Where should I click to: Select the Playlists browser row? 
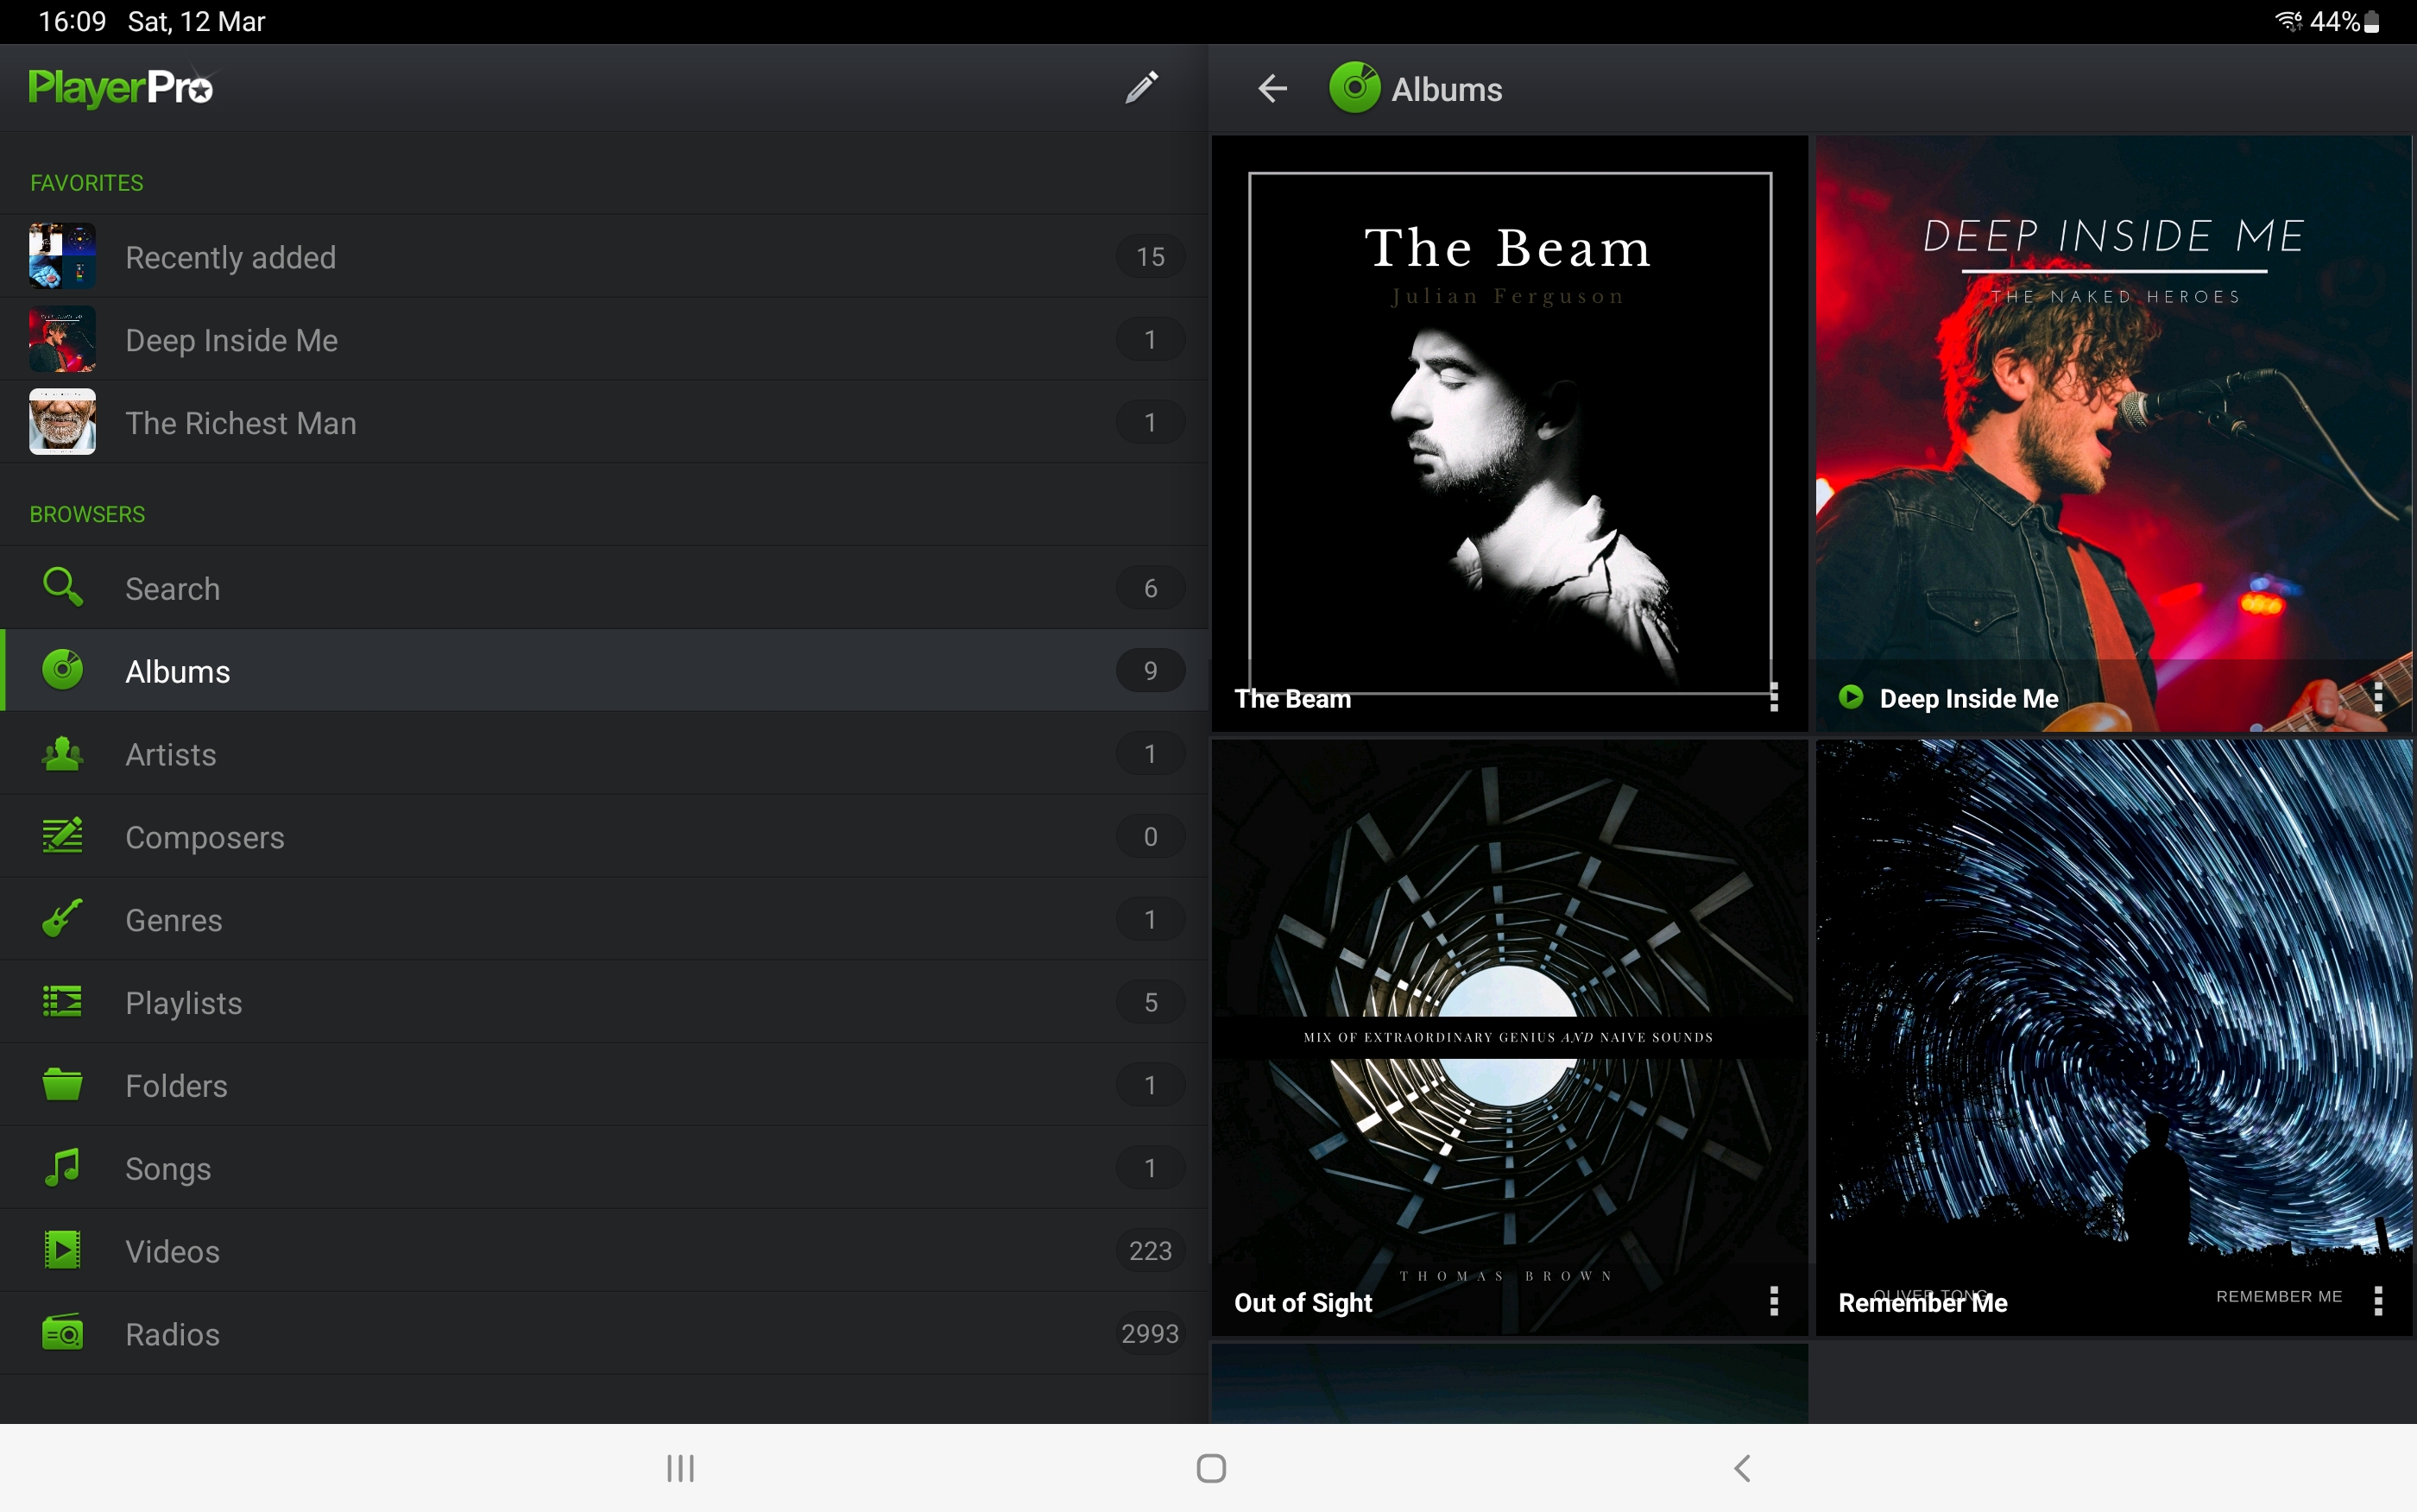pyautogui.click(x=604, y=1001)
